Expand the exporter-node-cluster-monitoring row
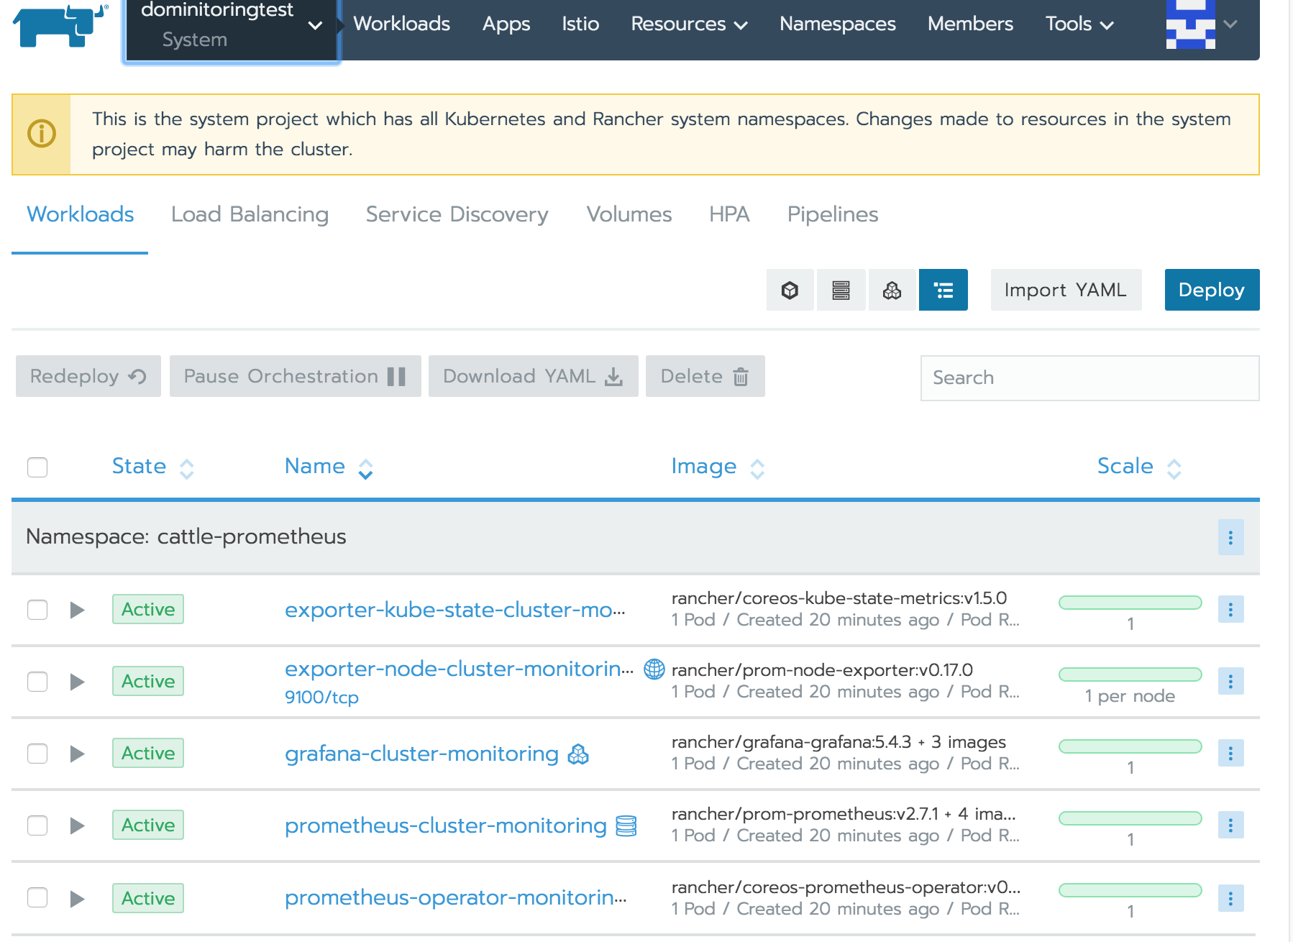1293x942 pixels. 76,682
